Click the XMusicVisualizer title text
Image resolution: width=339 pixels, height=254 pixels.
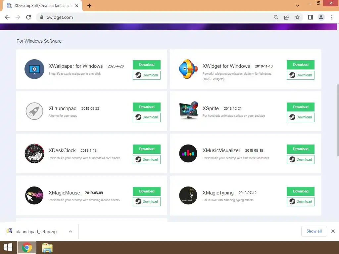pos(221,150)
